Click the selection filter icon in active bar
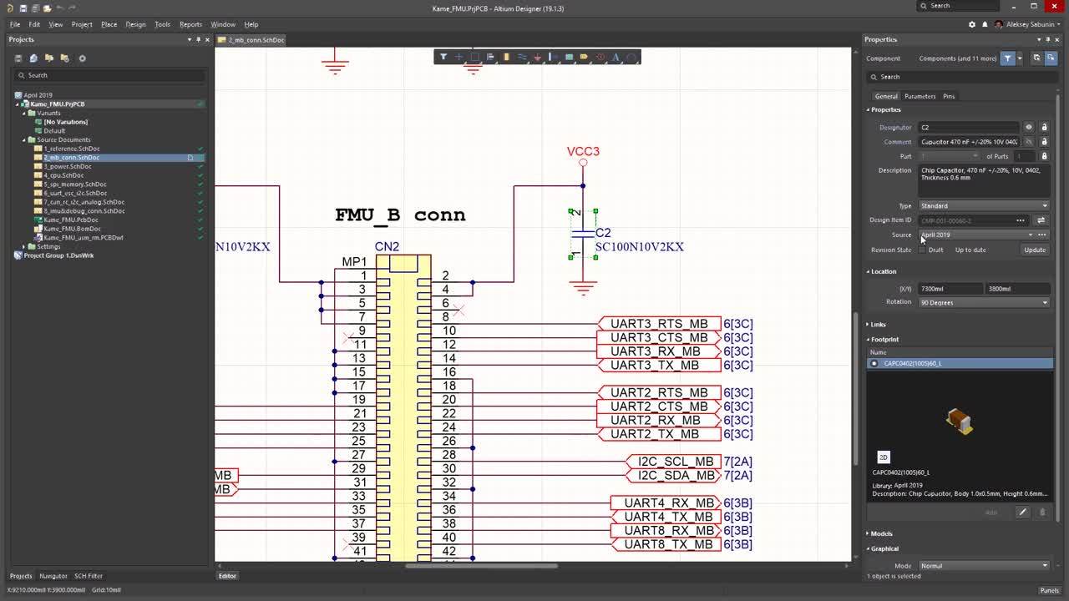The image size is (1069, 601). coord(443,57)
